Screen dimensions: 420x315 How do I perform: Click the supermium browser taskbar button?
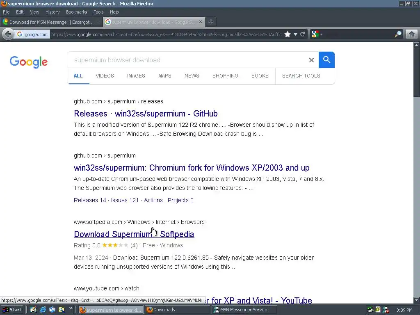coord(111,310)
